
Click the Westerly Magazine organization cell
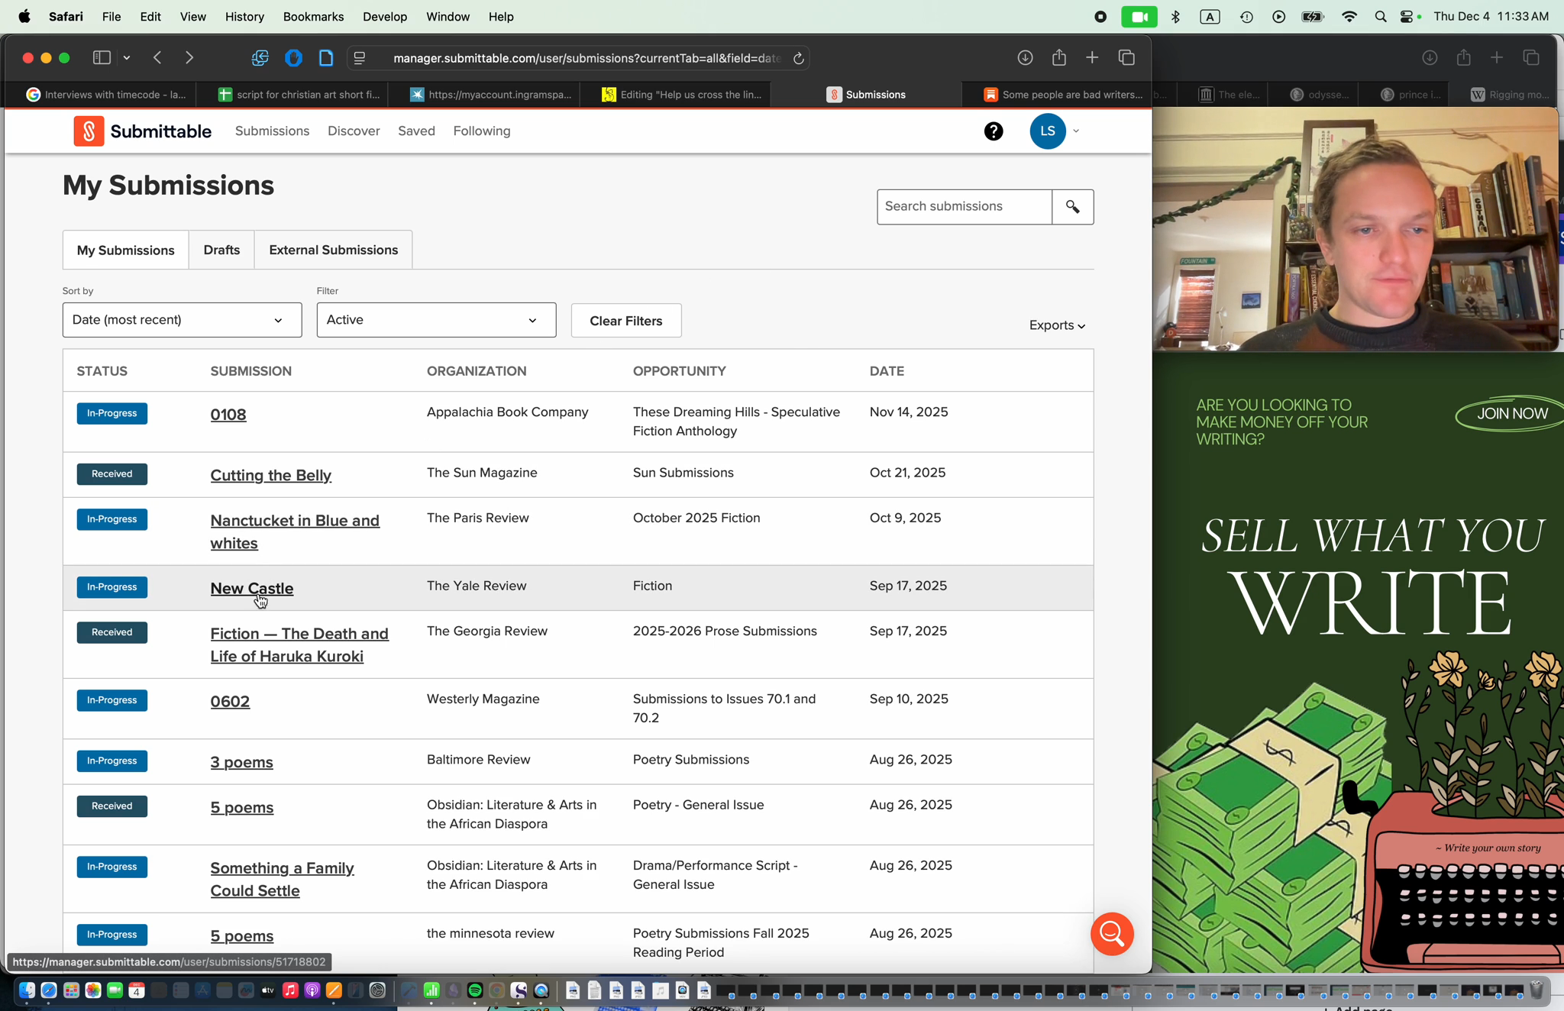[x=483, y=699]
